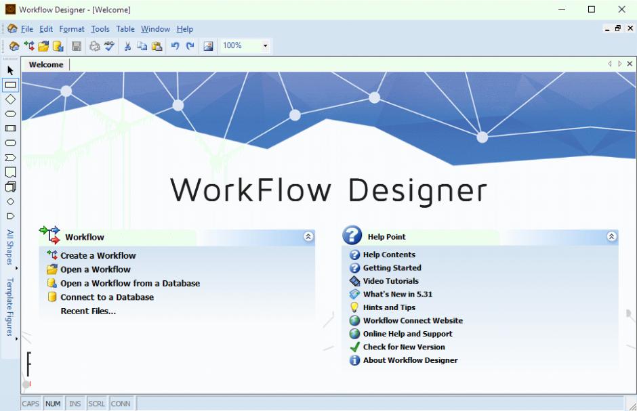The height and width of the screenshot is (411, 637).
Task: Click the new workflow toolbar icon
Action: 29,46
